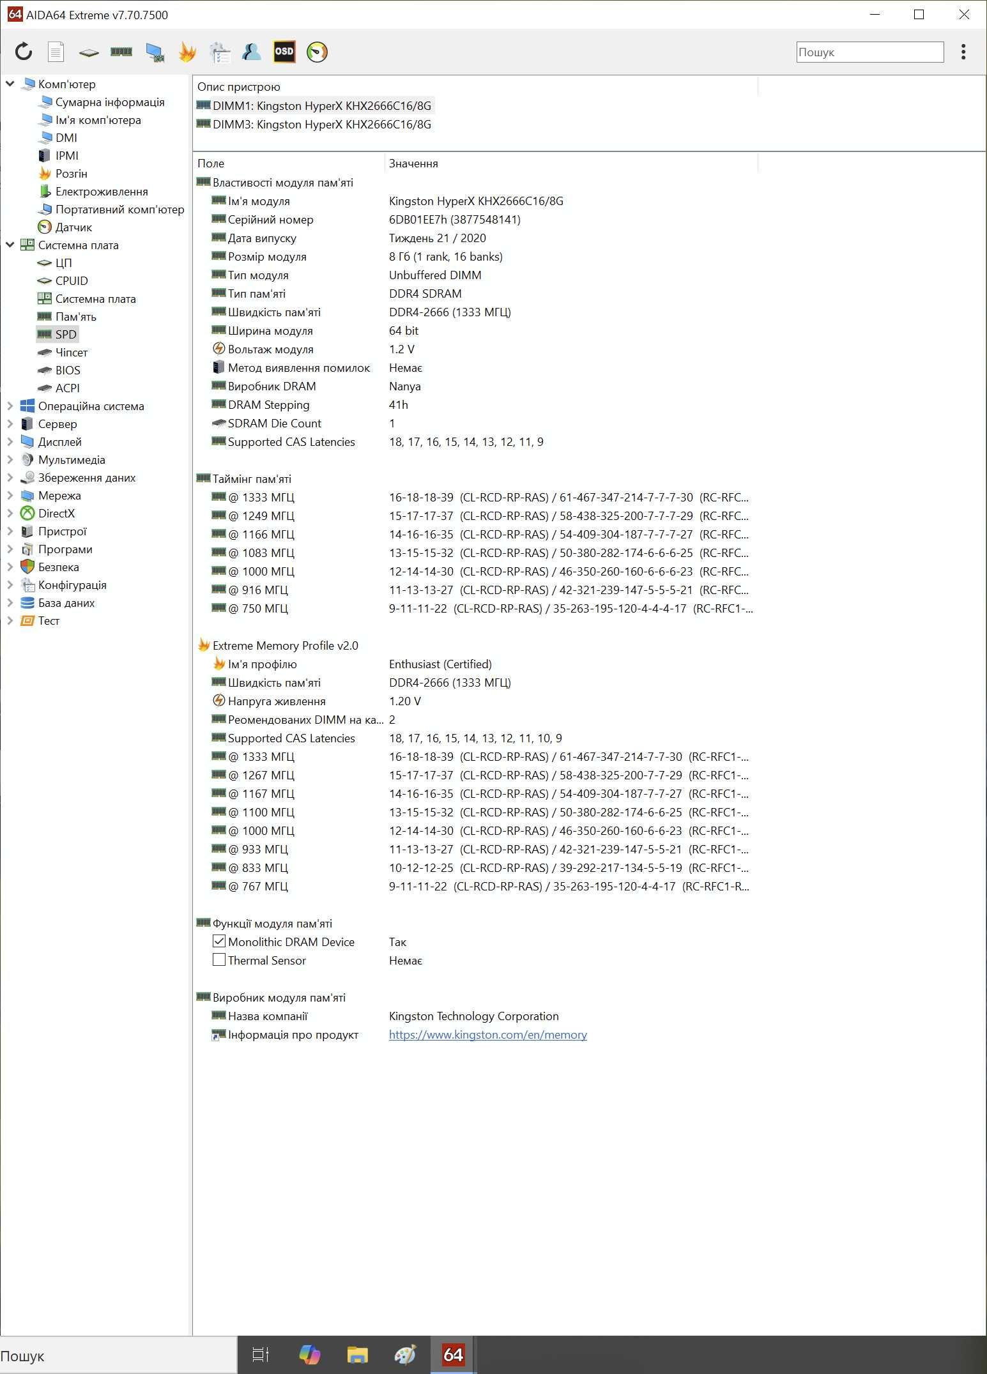Click the motherboard chip toolbar icon
987x1374 pixels.
click(x=89, y=52)
